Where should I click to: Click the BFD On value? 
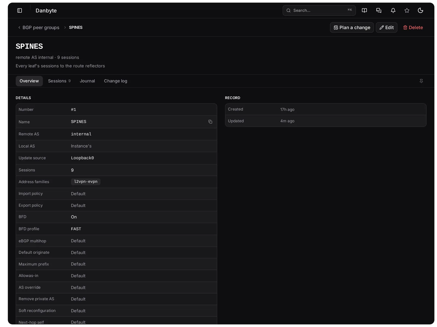(x=74, y=217)
